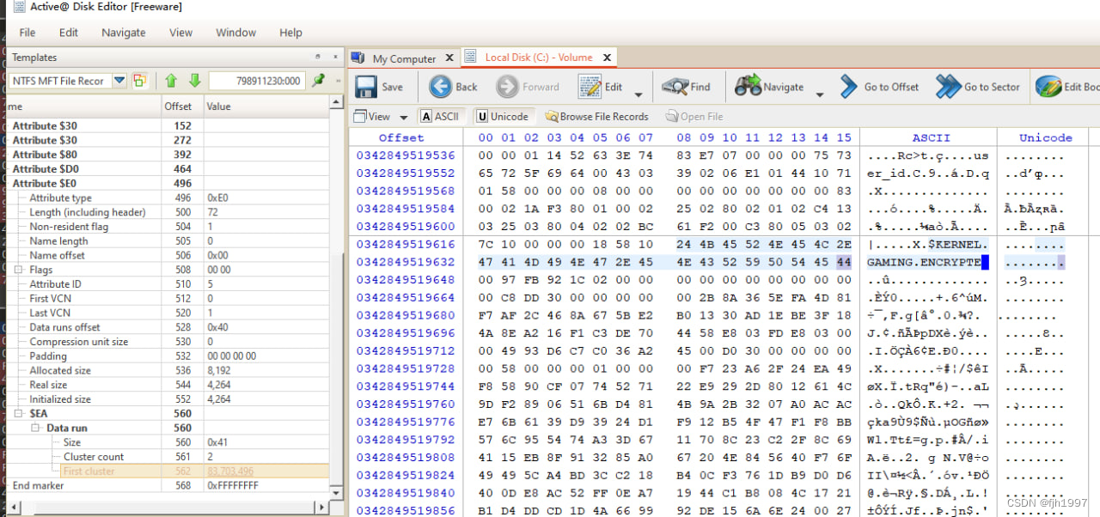Screen dimensions: 1100x517
Task: Click the Offset column header in the hex view
Action: [x=401, y=137]
